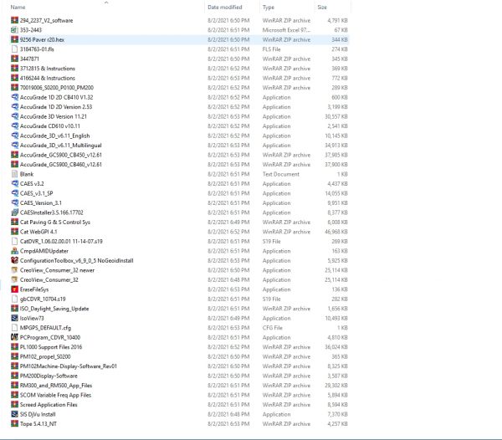Image resolution: width=502 pixels, height=440 pixels.
Task: Select SCOM Variable Freq App Files
Action: click(x=55, y=395)
